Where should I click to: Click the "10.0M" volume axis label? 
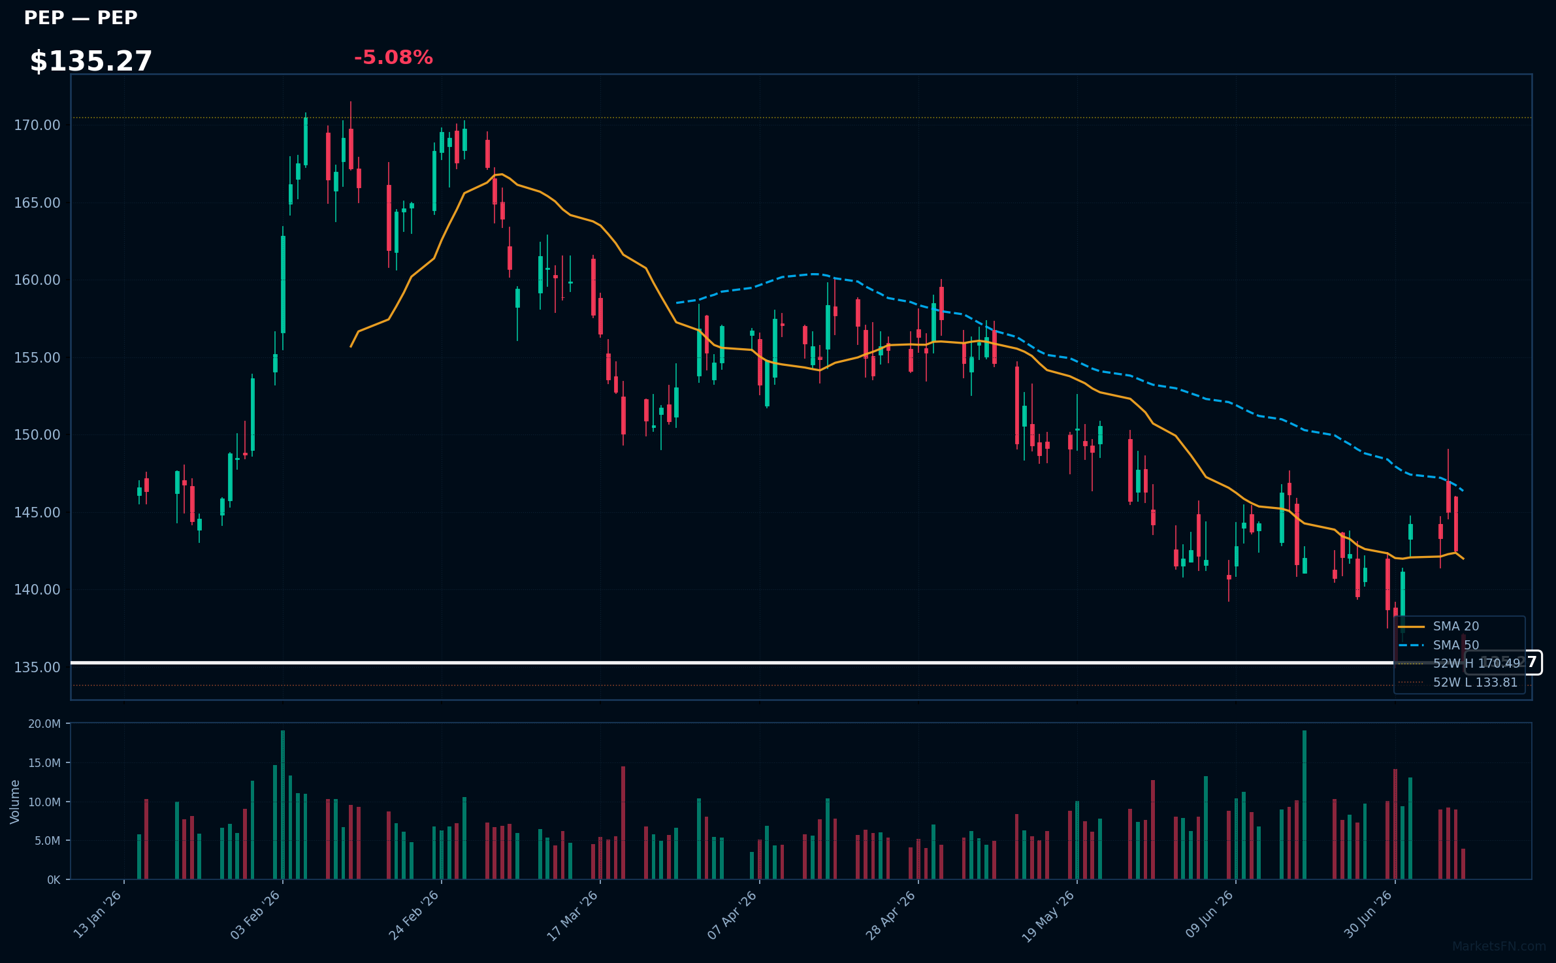pyautogui.click(x=44, y=802)
